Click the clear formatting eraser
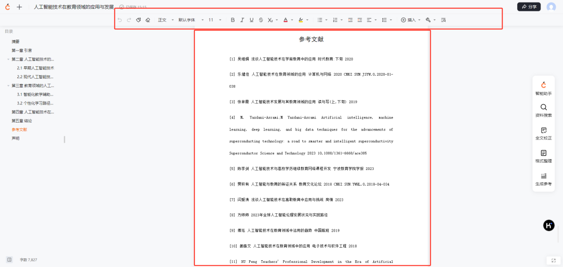Viewport: 563px width, 267px height. [x=148, y=20]
